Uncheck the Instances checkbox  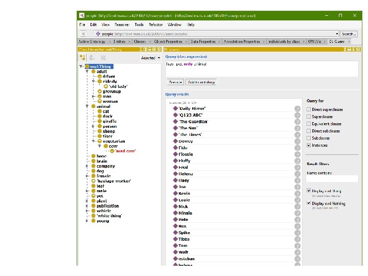tap(309, 145)
